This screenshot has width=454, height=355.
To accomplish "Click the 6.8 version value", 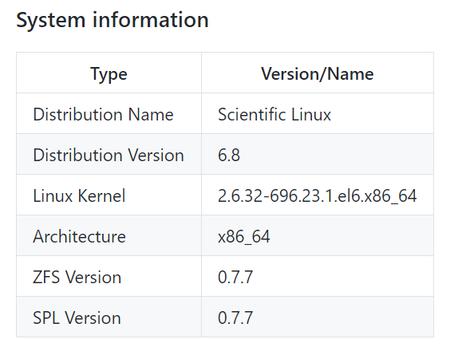I will pos(229,155).
